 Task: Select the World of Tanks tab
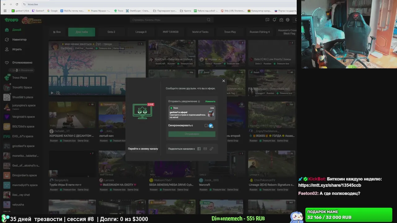pyautogui.click(x=200, y=32)
